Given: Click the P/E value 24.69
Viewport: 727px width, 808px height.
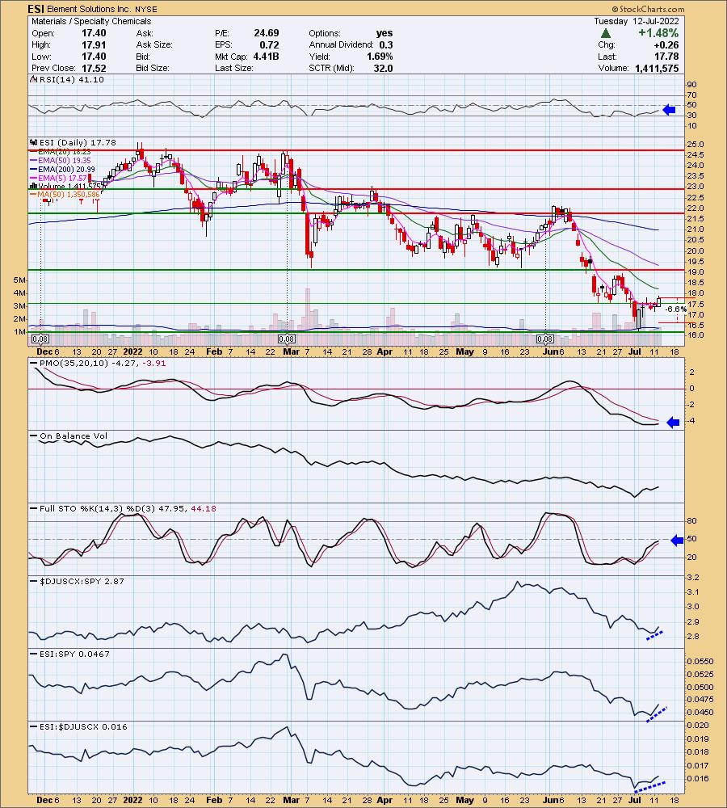Looking at the screenshot, I should (x=267, y=33).
